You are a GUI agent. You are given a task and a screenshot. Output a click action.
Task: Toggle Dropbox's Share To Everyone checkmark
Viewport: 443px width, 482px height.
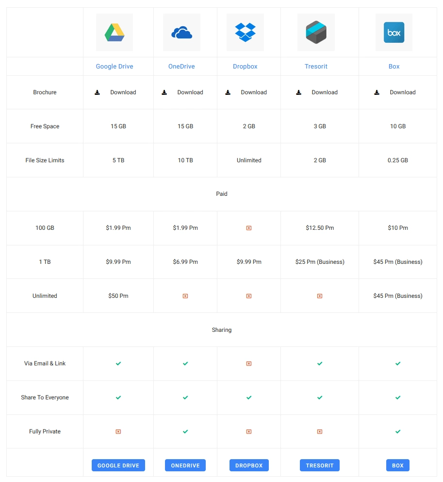point(249,397)
